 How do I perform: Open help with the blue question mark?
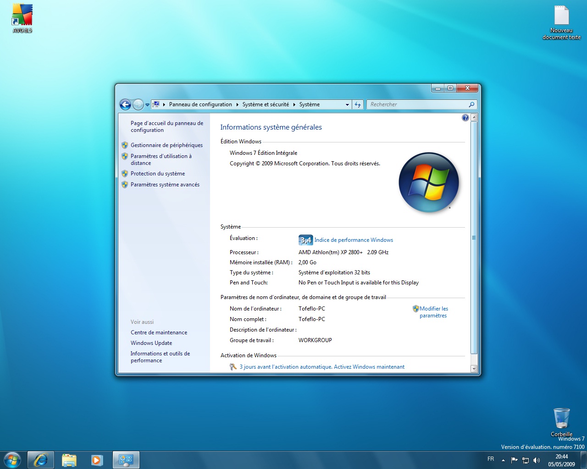point(465,118)
